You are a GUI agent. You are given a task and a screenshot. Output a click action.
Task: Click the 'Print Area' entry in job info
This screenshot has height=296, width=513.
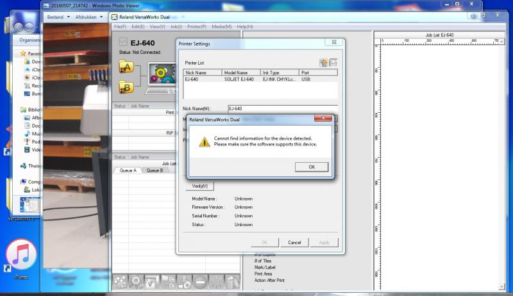coord(263,274)
